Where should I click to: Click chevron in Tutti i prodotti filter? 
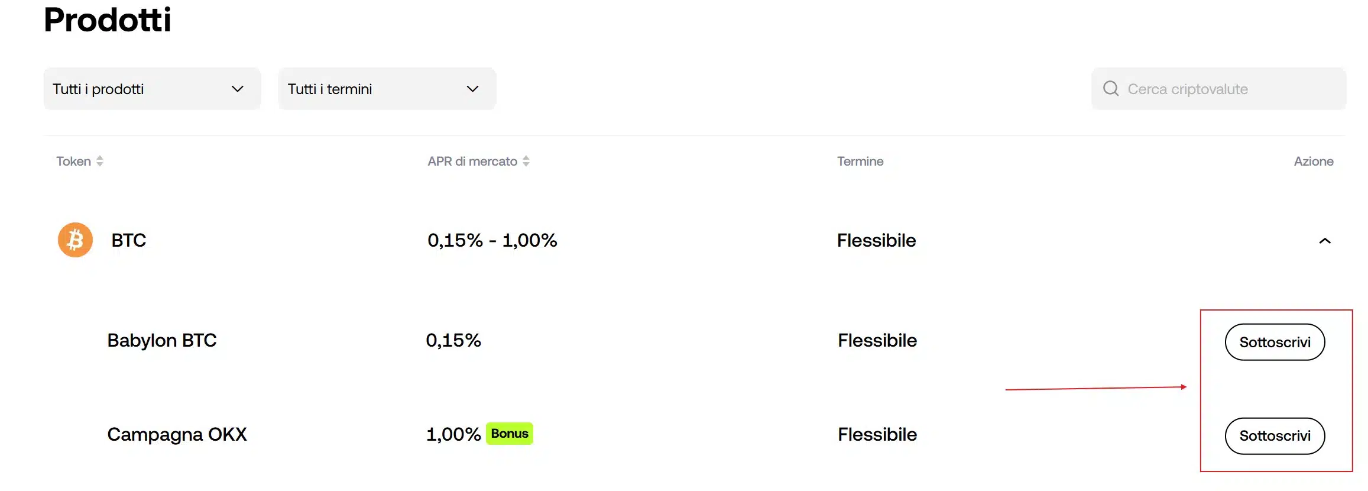(x=238, y=89)
